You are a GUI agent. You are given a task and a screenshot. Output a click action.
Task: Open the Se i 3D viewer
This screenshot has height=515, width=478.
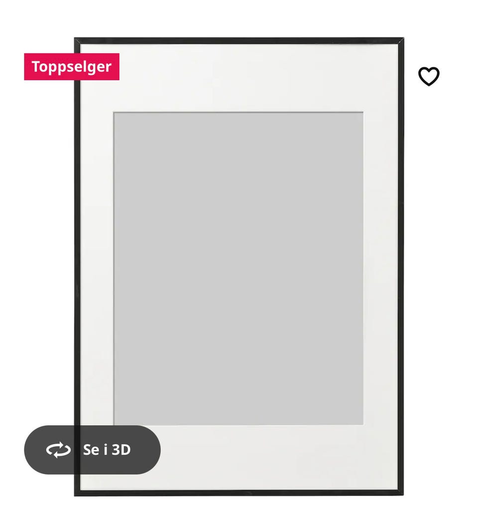92,450
